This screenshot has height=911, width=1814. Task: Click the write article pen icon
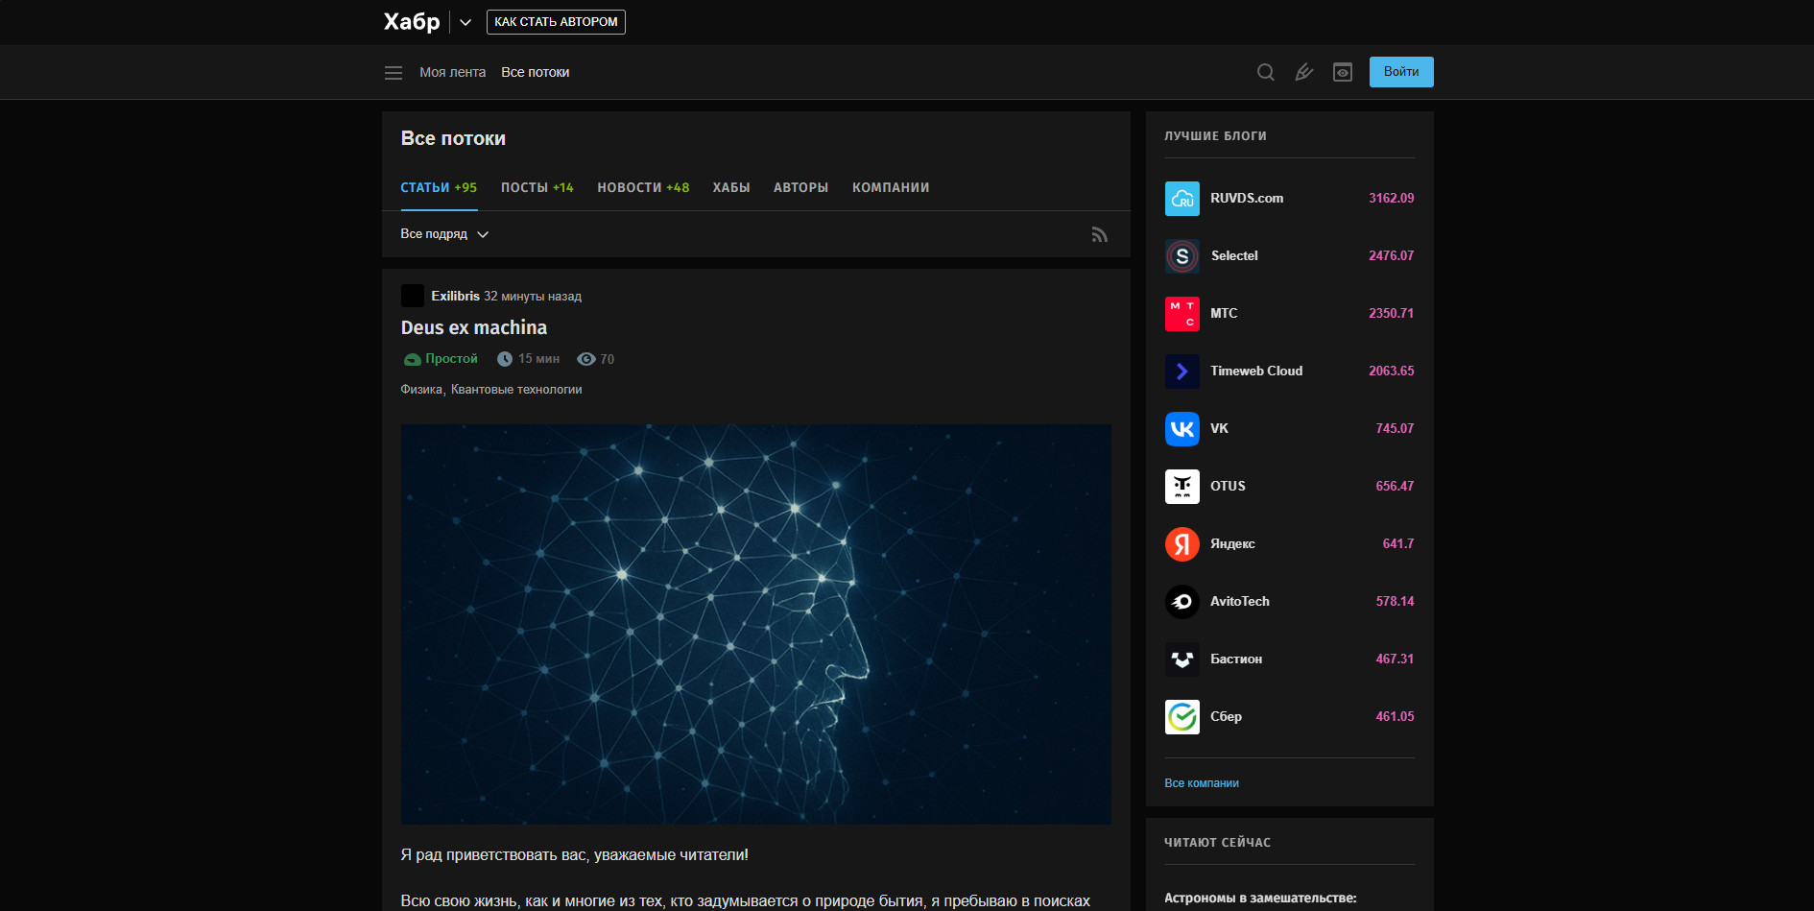[x=1303, y=72]
